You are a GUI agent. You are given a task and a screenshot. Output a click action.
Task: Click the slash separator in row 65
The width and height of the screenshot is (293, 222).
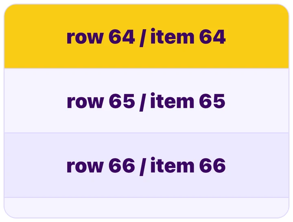[x=142, y=102]
